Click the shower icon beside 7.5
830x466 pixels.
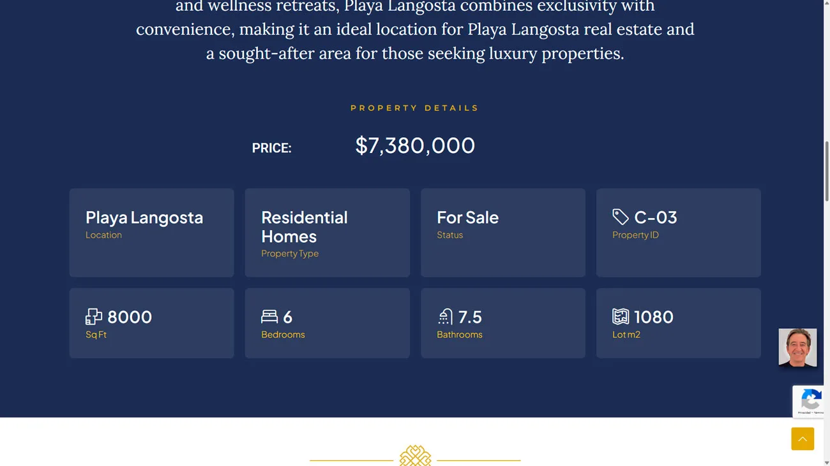click(x=445, y=316)
